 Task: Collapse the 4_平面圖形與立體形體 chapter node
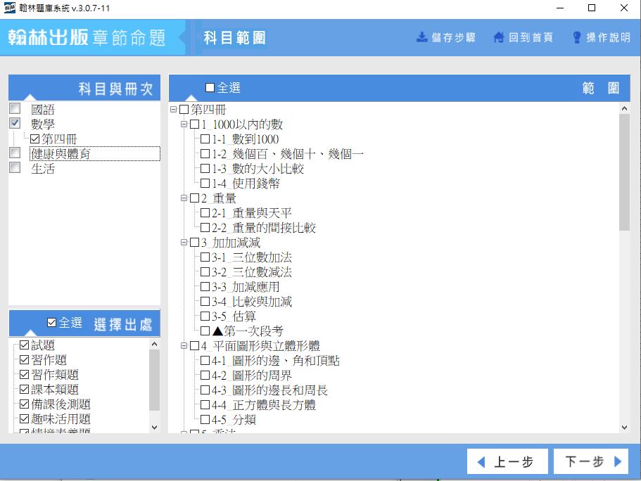[x=184, y=346]
